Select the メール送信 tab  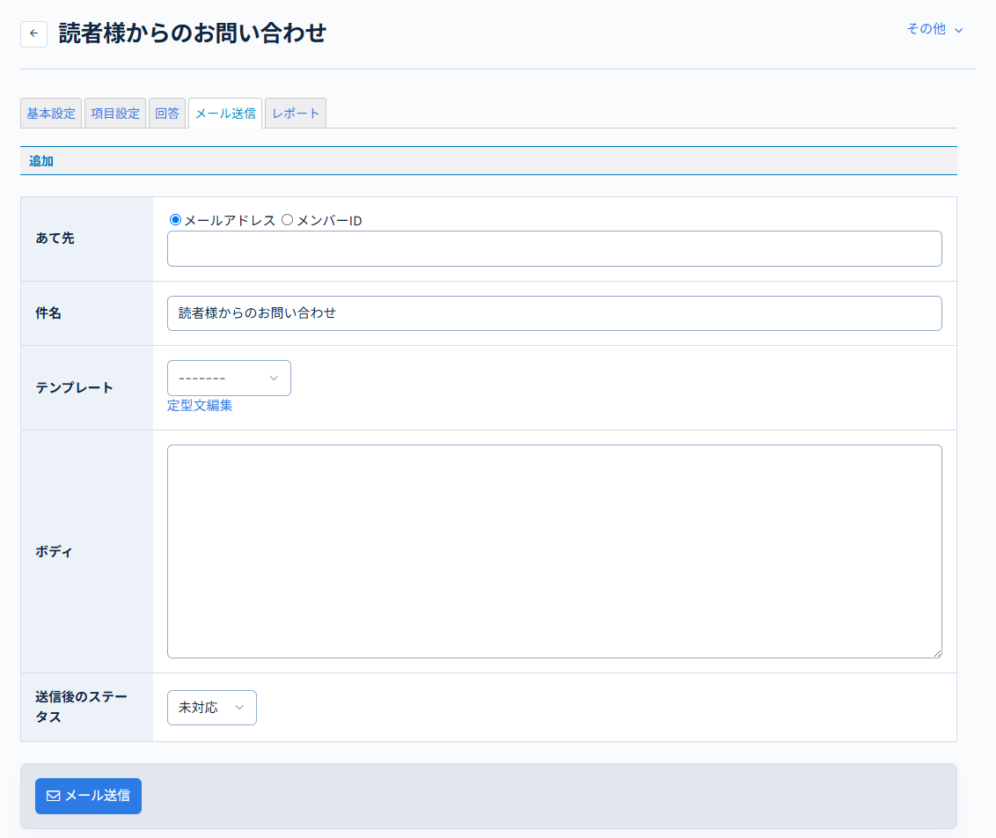(225, 114)
